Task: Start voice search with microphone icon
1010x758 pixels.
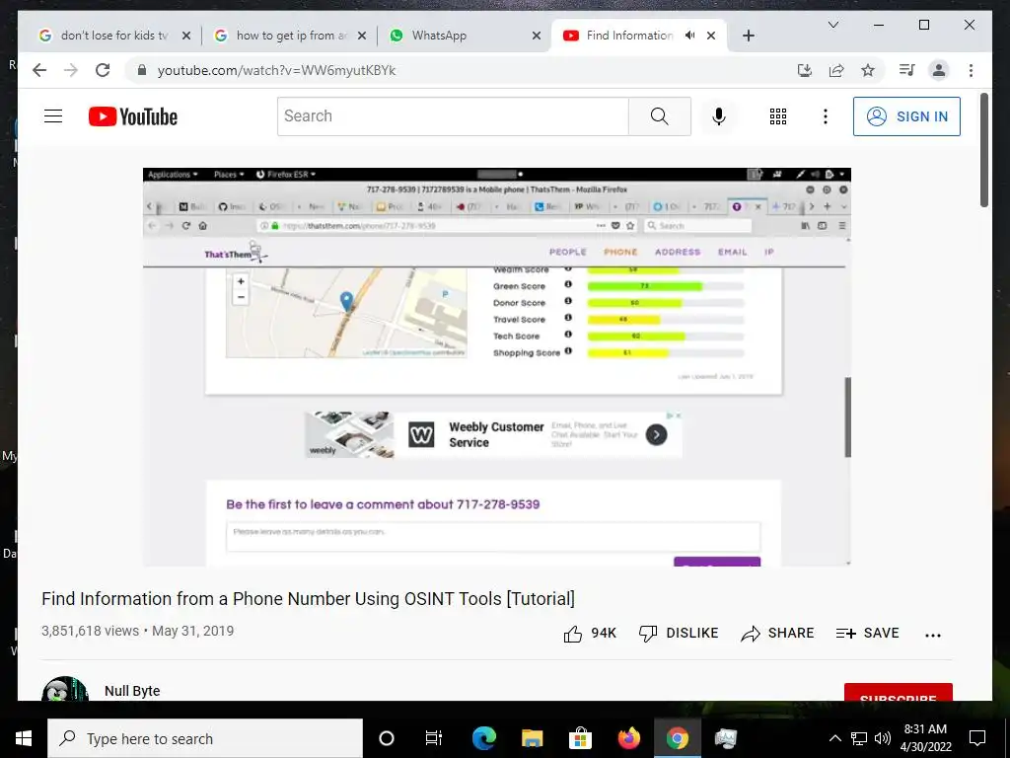Action: coord(719,116)
